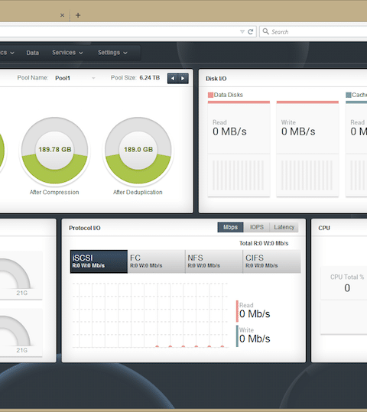The image size is (367, 412).
Task: Go to the previous pool arrow
Action: click(x=173, y=78)
